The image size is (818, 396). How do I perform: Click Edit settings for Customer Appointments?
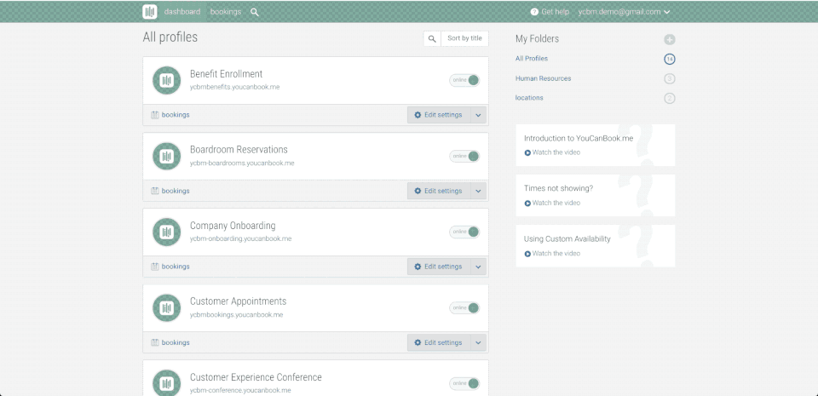438,342
